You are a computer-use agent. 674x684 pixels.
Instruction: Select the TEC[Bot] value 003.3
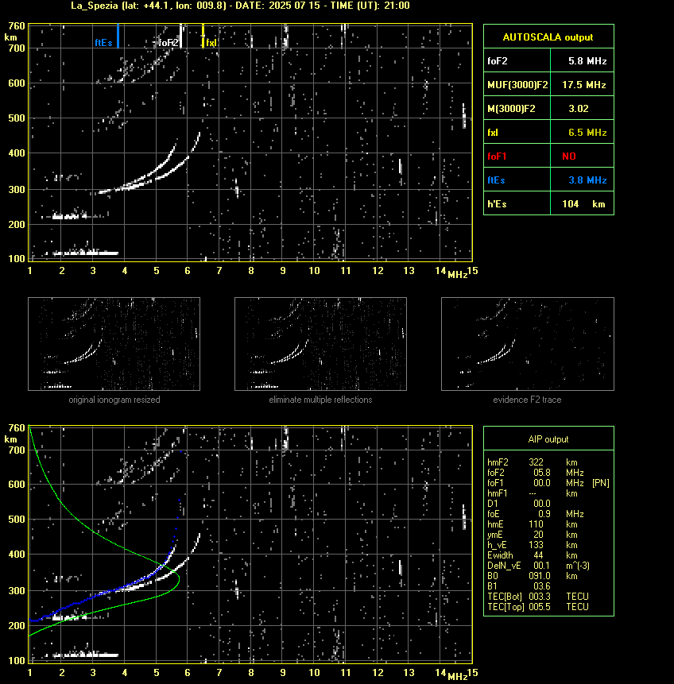click(540, 597)
